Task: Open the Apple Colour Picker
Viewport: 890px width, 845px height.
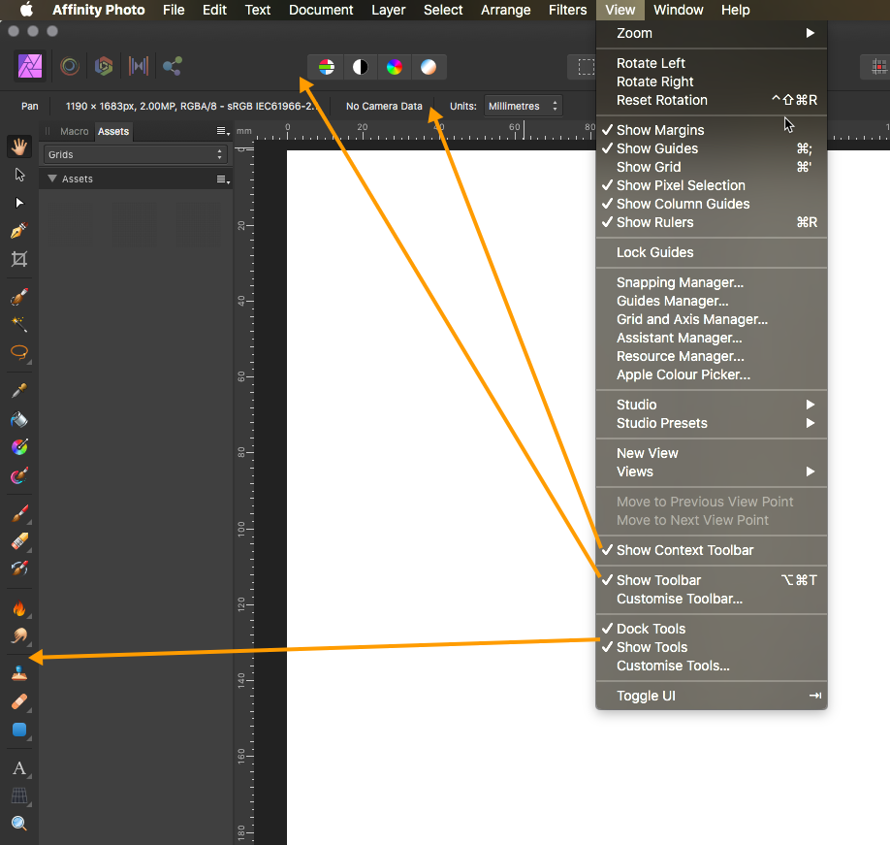Action: coord(683,374)
